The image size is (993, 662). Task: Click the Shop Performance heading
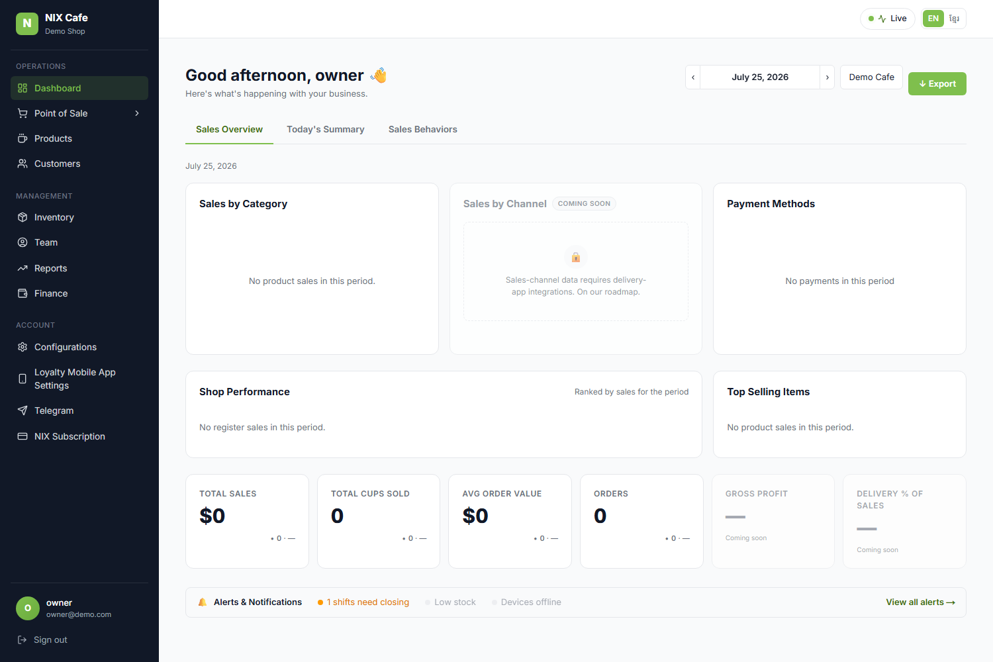[x=244, y=392]
